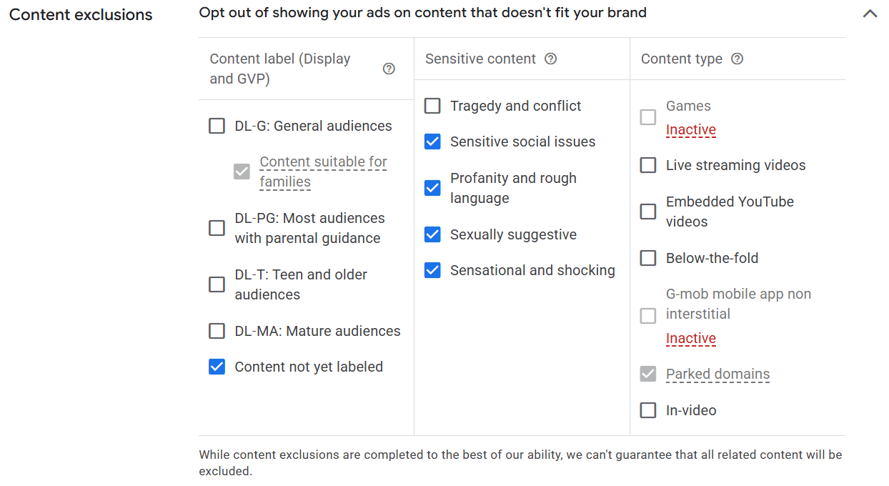Tick DL-T: Teen and older audiences
The height and width of the screenshot is (486, 889).
217,284
